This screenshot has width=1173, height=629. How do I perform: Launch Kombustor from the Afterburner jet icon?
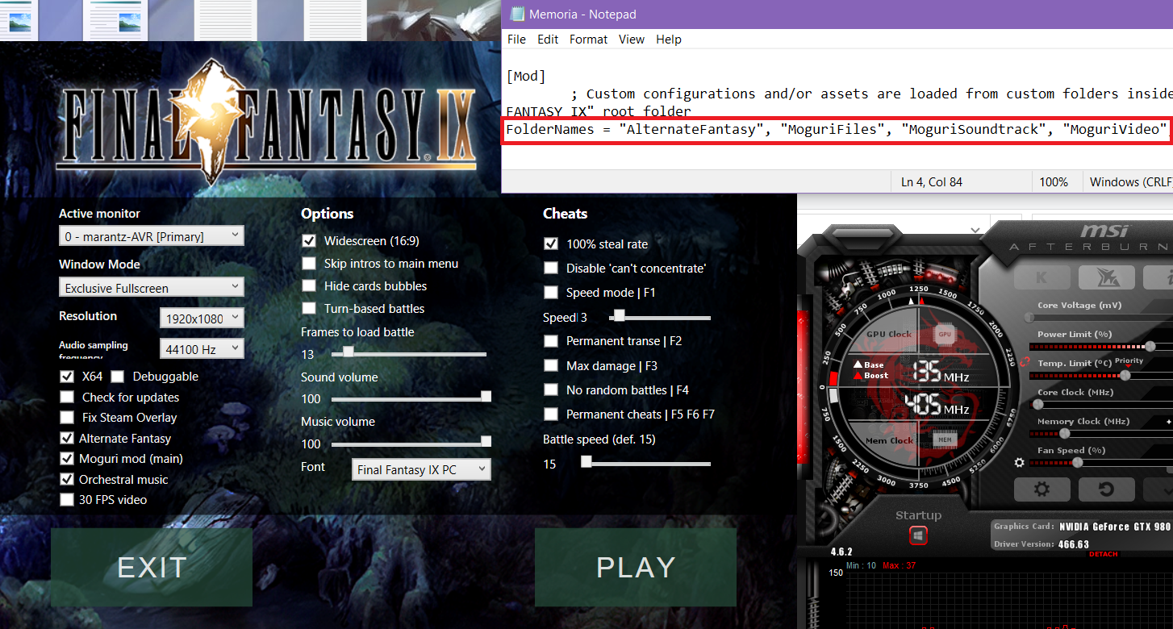point(1107,277)
